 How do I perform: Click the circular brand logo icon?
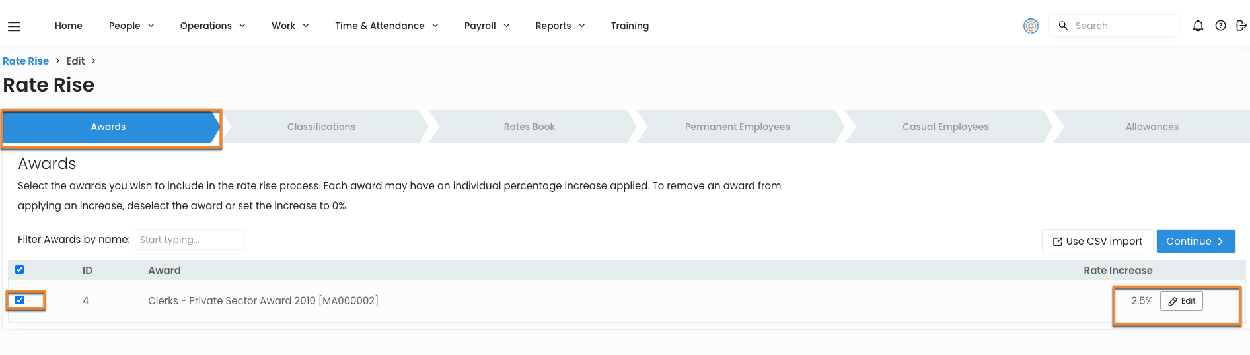(1031, 26)
